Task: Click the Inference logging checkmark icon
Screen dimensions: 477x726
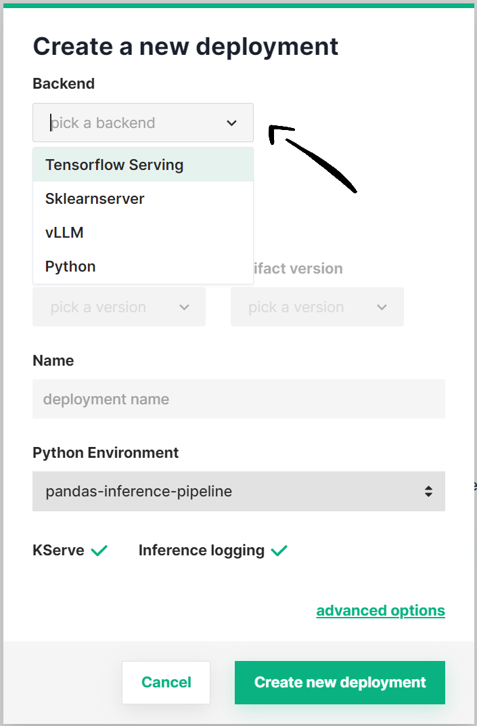Action: click(279, 550)
